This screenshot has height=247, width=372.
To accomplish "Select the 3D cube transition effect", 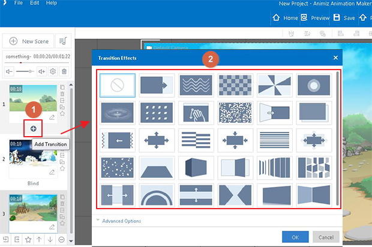I will (196, 168).
